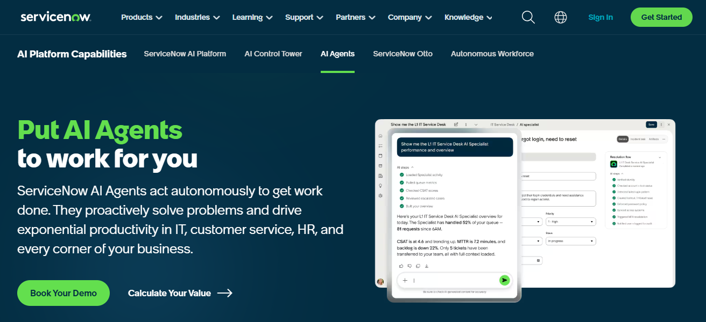Click the building icon in demo sidebar
The width and height of the screenshot is (706, 322).
click(380, 176)
